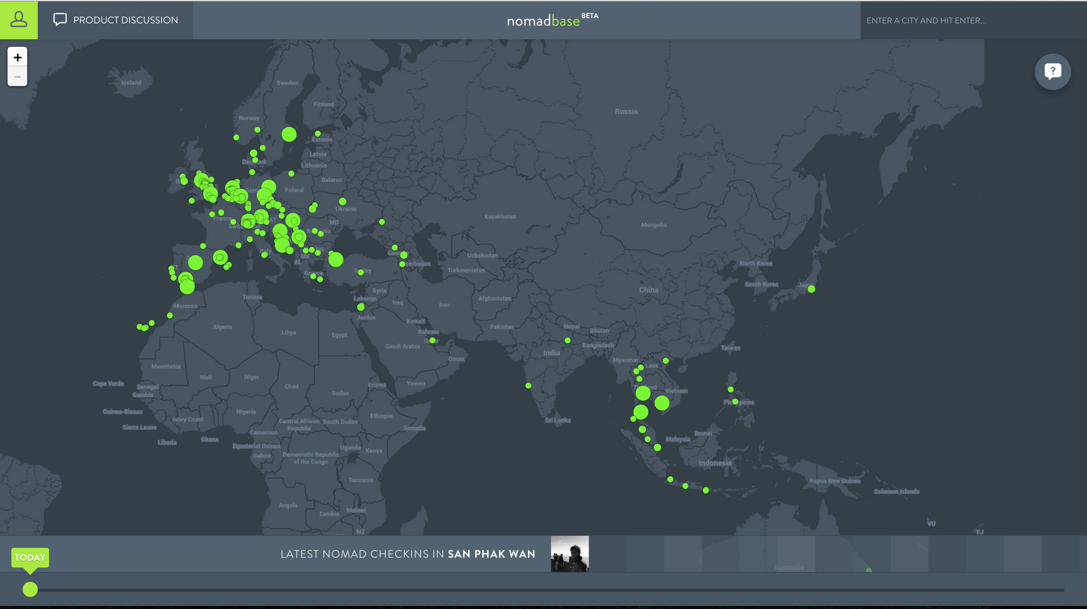Zoom in with the plus button

(x=17, y=57)
